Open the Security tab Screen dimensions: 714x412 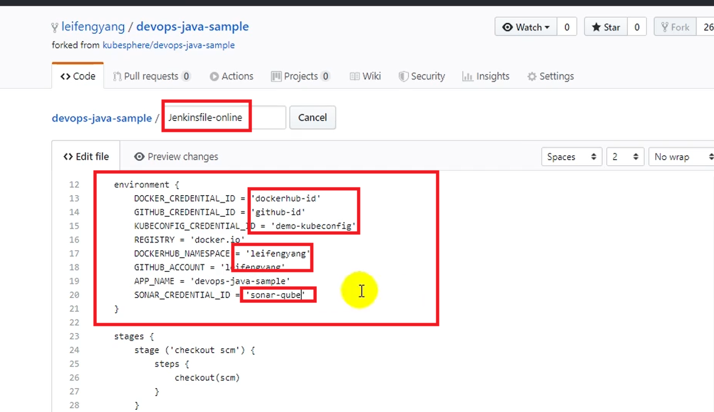click(x=422, y=76)
